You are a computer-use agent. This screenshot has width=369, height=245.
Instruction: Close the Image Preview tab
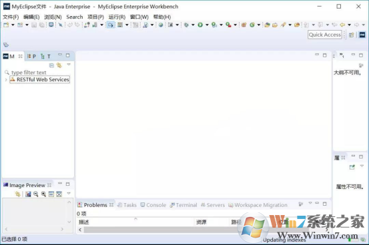pos(49,185)
